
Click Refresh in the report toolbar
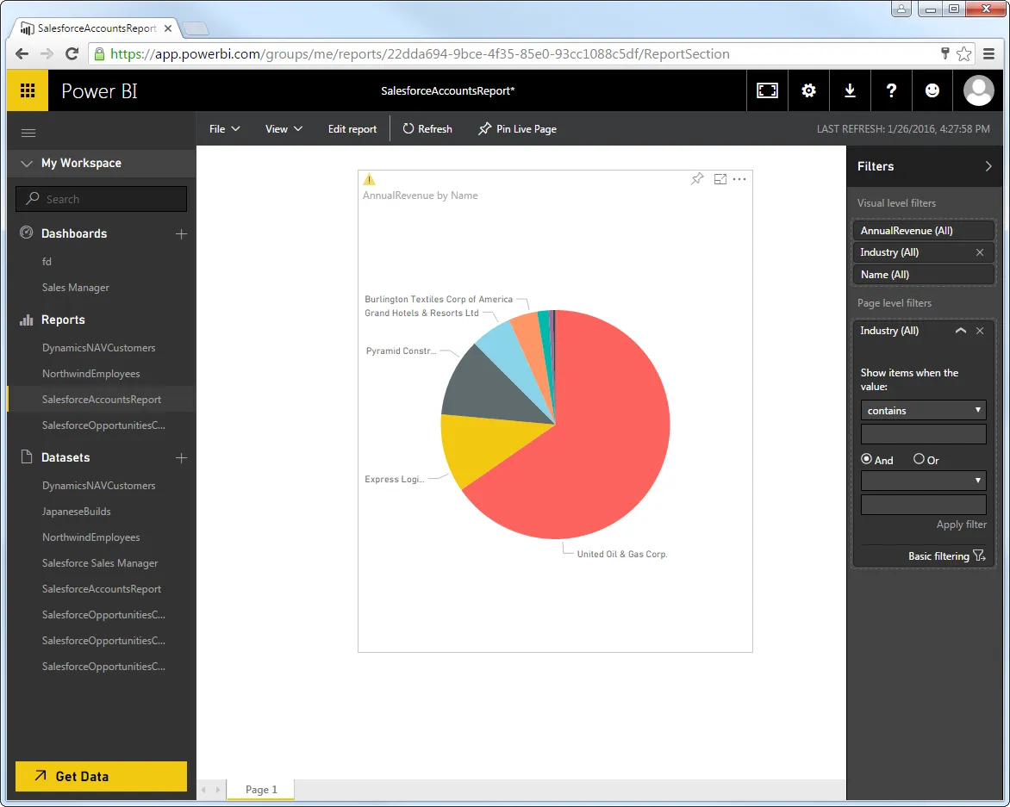pos(427,128)
